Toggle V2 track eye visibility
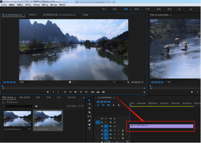 click(115, 122)
